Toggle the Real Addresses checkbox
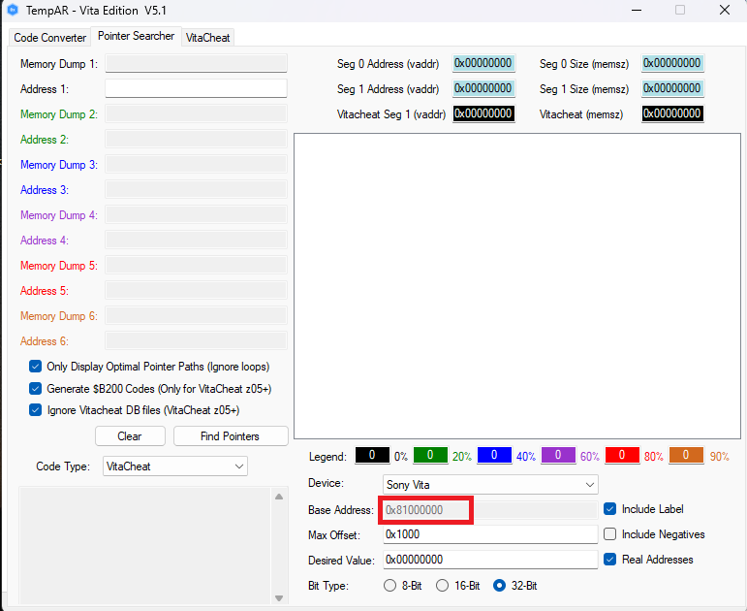This screenshot has height=611, width=747. point(609,560)
